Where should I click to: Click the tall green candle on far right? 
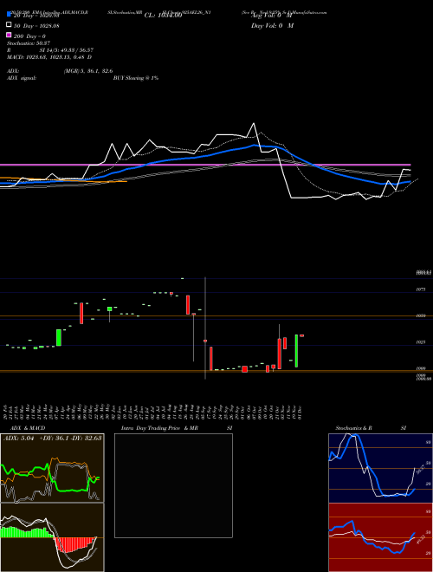(296, 351)
